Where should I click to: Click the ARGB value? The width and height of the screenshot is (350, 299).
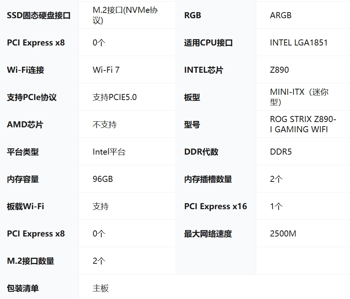coord(281,16)
